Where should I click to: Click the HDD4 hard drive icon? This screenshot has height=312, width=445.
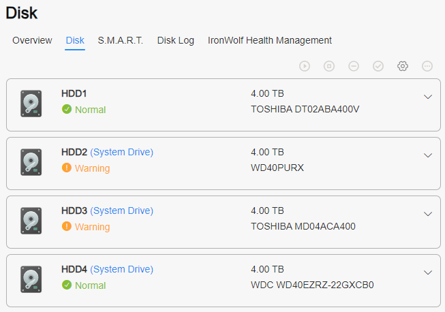pos(31,279)
